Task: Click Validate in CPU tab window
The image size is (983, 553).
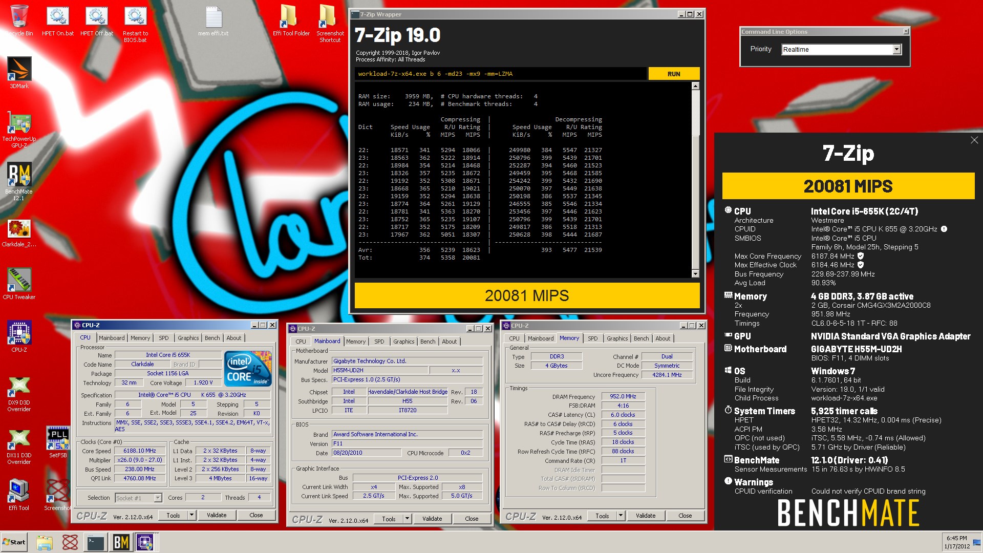Action: coord(217,515)
